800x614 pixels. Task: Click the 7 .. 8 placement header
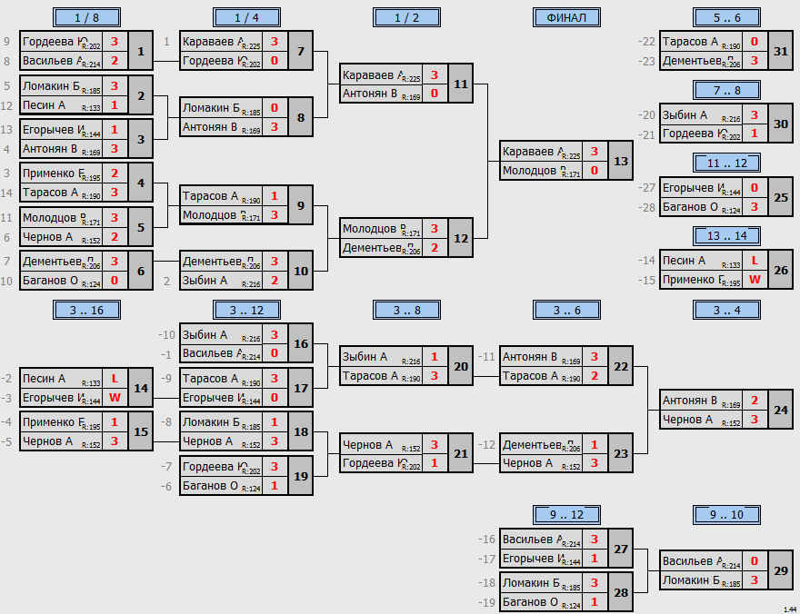(x=727, y=90)
